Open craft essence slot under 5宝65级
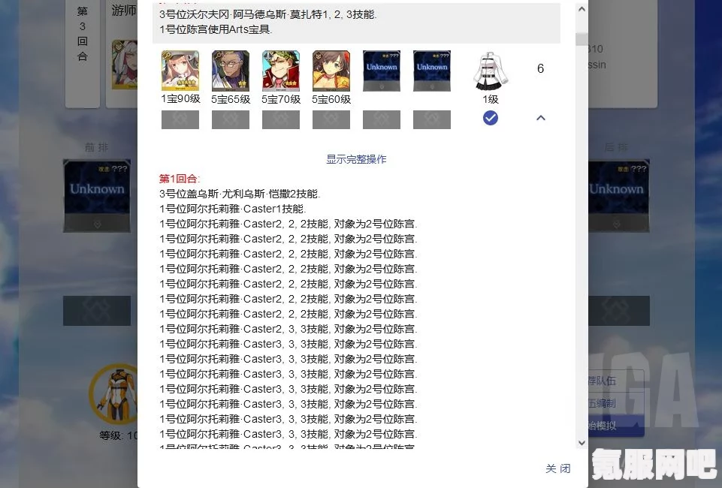 230,119
